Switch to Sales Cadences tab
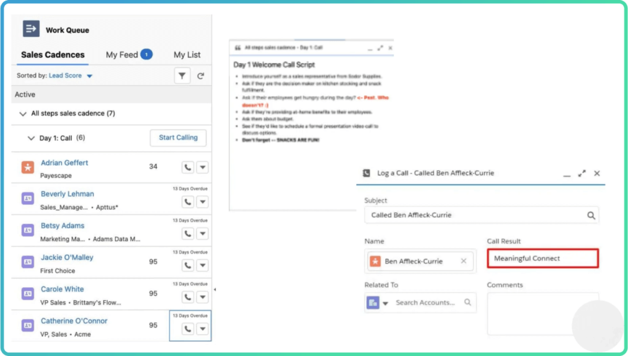 point(53,55)
